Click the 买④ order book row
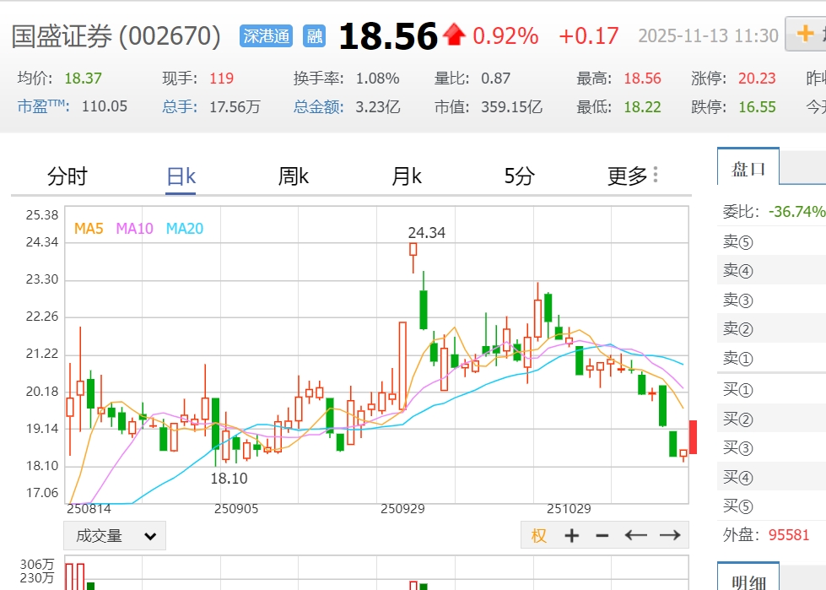Image resolution: width=826 pixels, height=590 pixels. coord(772,477)
